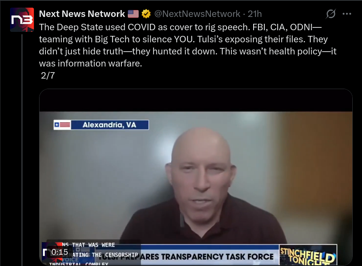
Task: Click the thread connector line under avatar
Action: tap(22, 150)
